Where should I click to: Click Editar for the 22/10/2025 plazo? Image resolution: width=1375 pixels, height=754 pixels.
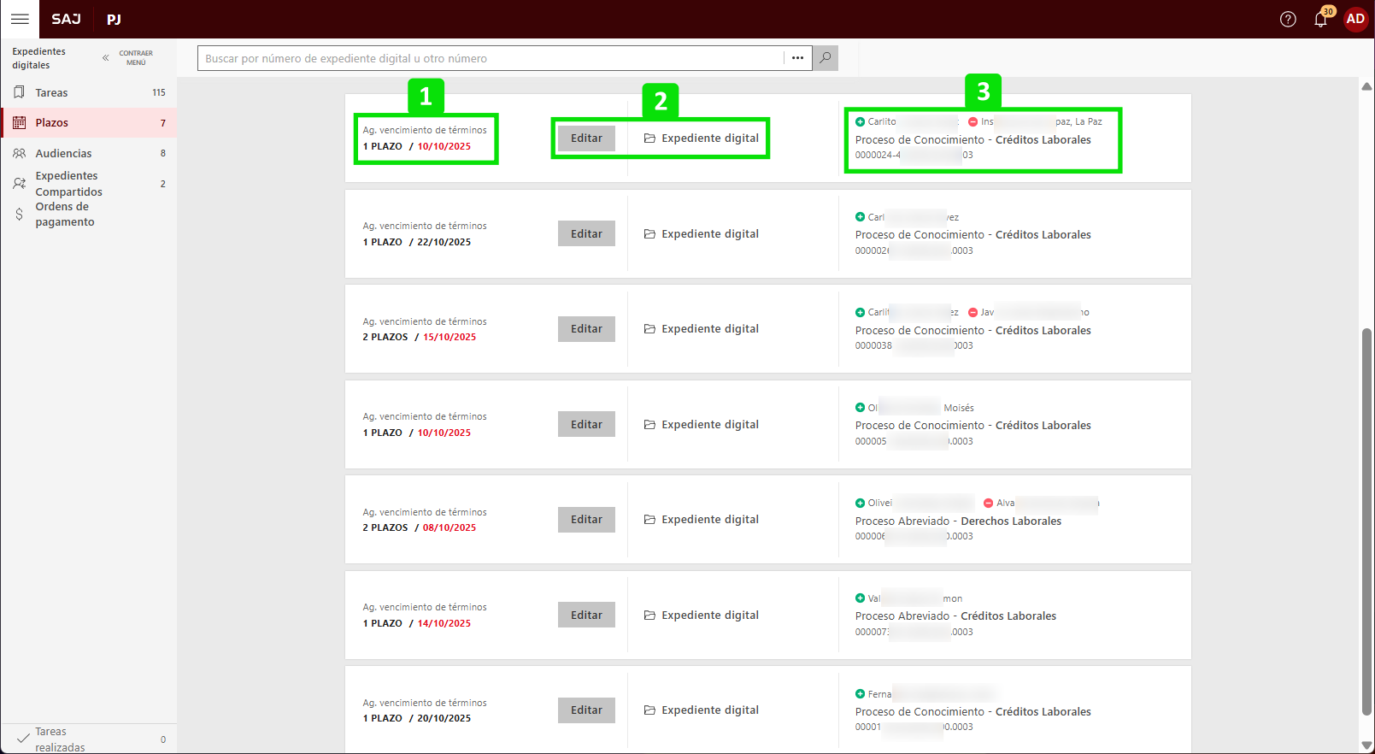(586, 233)
